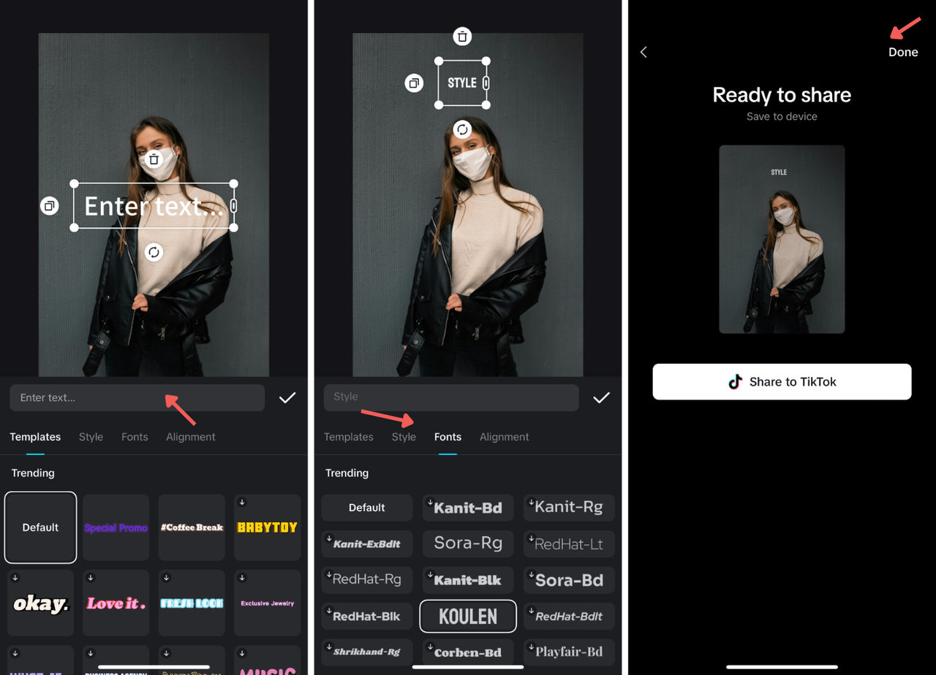Select the KOULEN font
Viewport: 936px width, 675px height.
(467, 616)
